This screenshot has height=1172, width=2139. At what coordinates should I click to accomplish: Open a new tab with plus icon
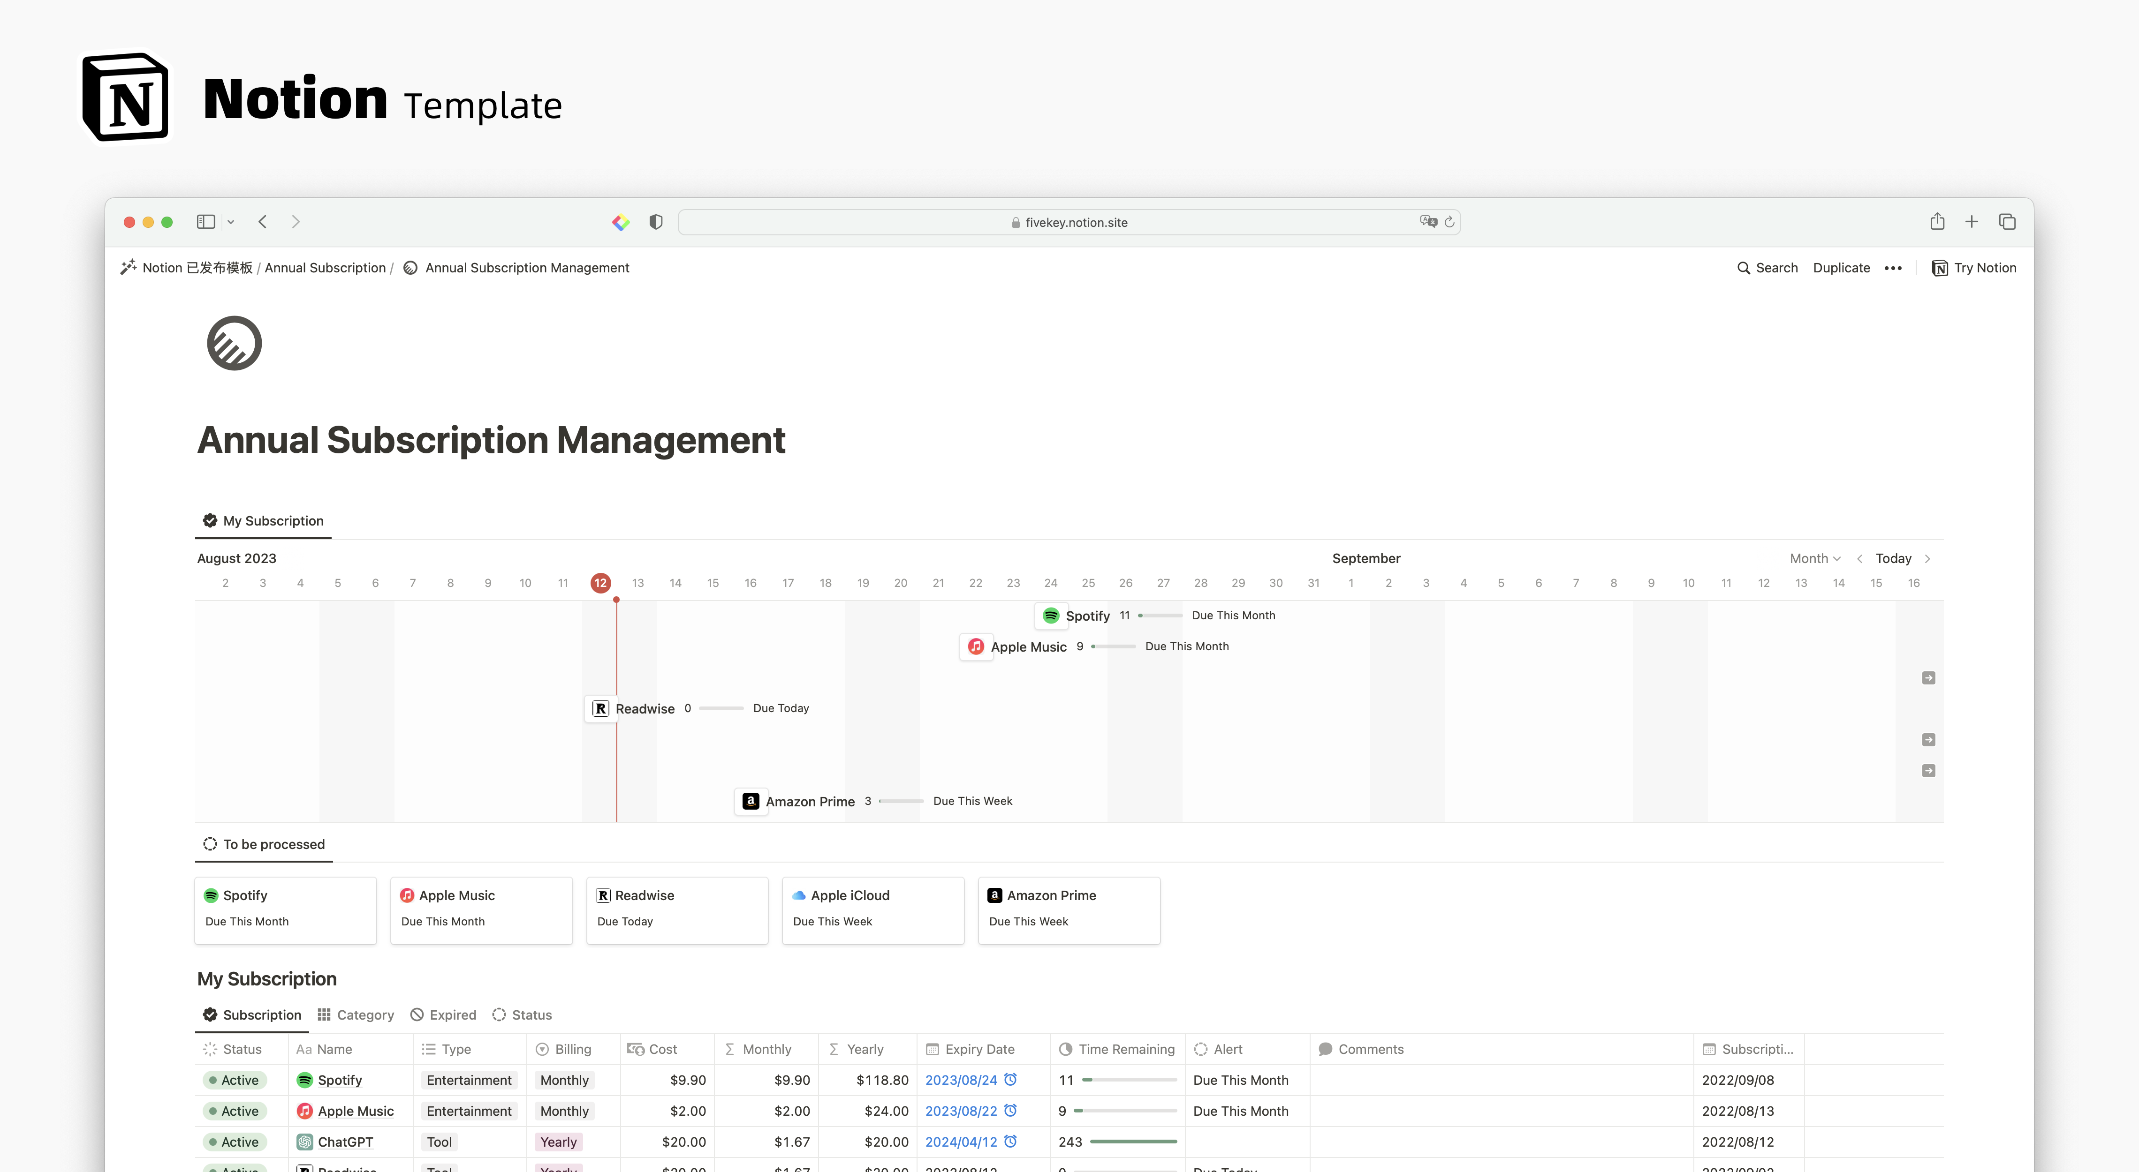1971,222
